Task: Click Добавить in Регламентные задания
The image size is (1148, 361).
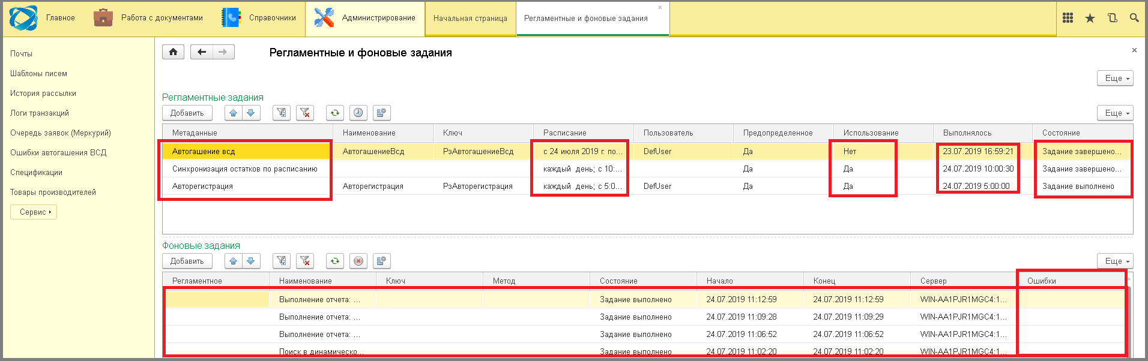Action: [187, 113]
